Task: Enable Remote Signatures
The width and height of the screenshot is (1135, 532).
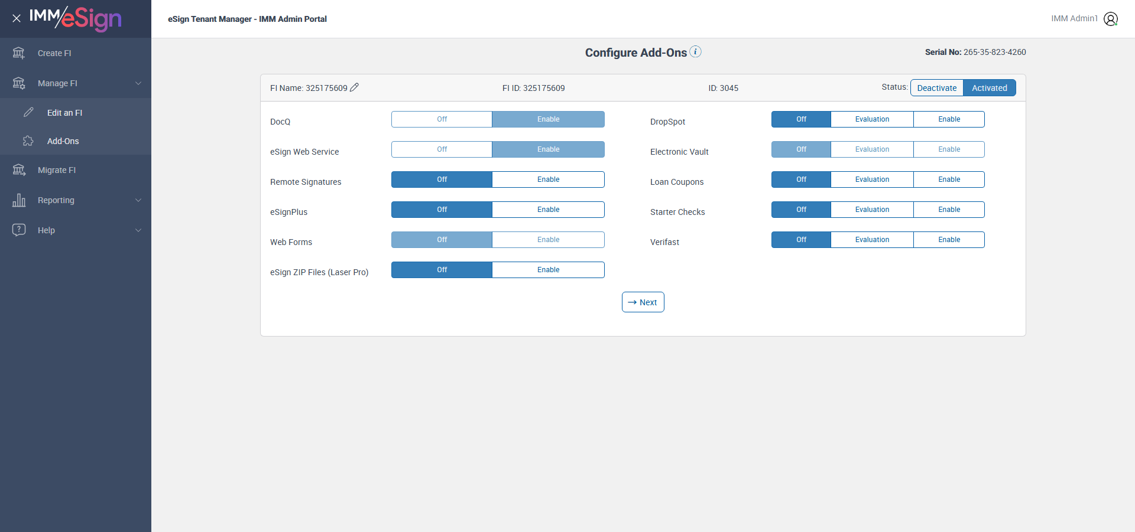Action: (x=549, y=179)
